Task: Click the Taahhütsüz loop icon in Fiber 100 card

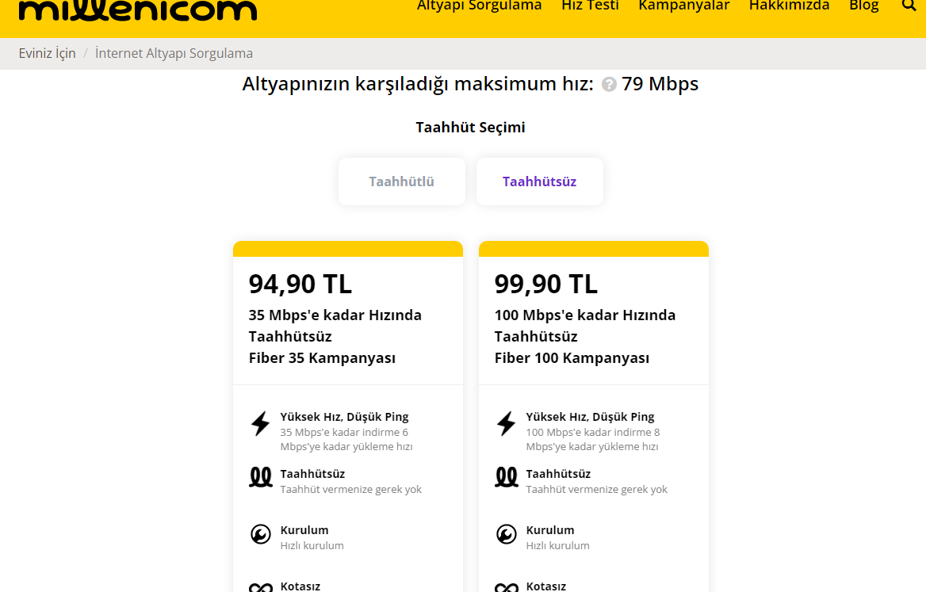Action: 507,476
